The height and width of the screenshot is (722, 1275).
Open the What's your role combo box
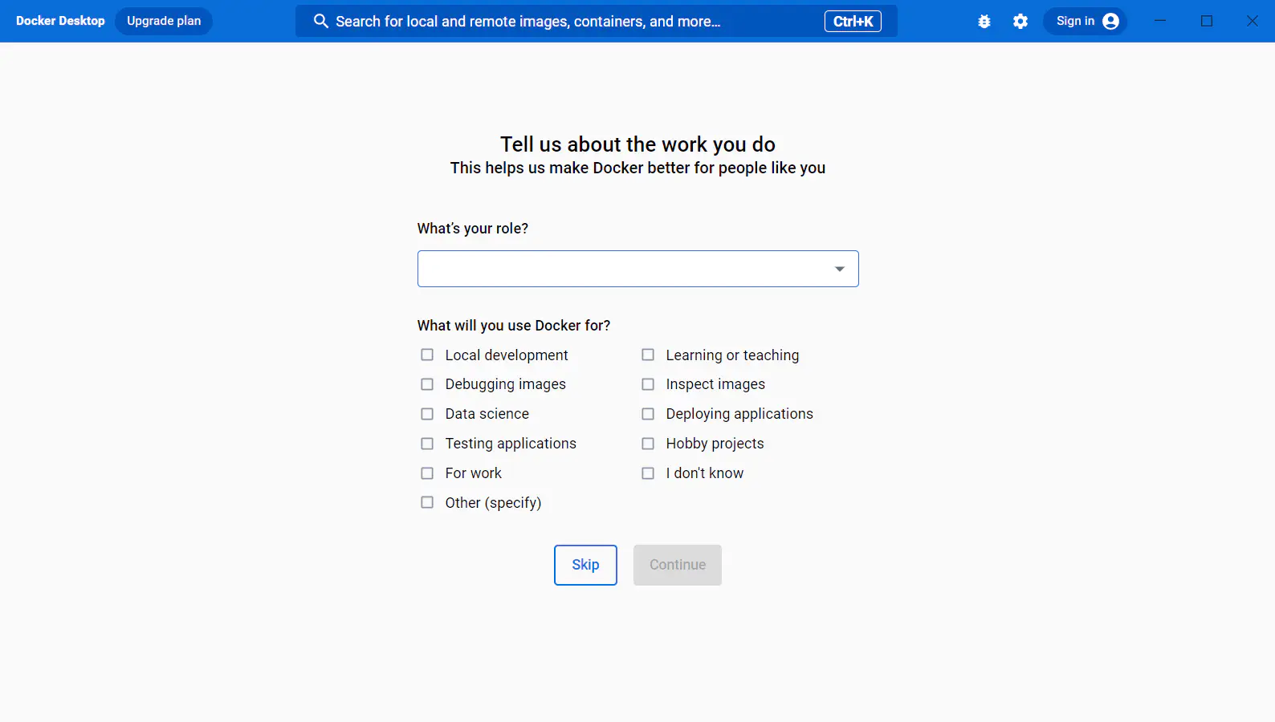(637, 269)
